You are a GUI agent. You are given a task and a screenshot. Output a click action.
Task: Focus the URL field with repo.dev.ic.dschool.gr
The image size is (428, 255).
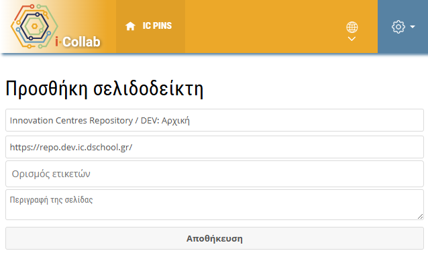215,147
